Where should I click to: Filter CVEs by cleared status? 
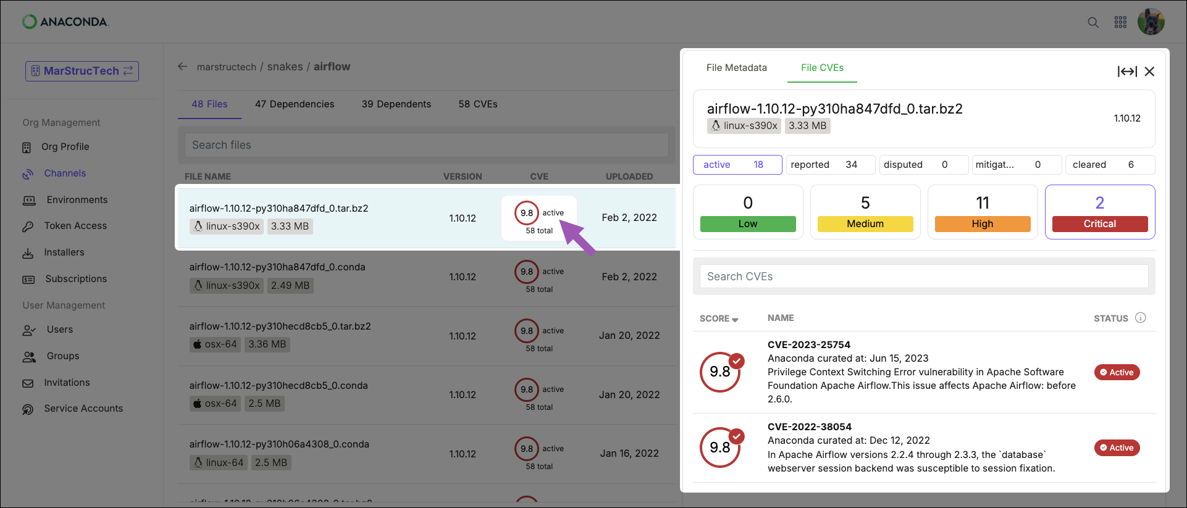click(1110, 165)
